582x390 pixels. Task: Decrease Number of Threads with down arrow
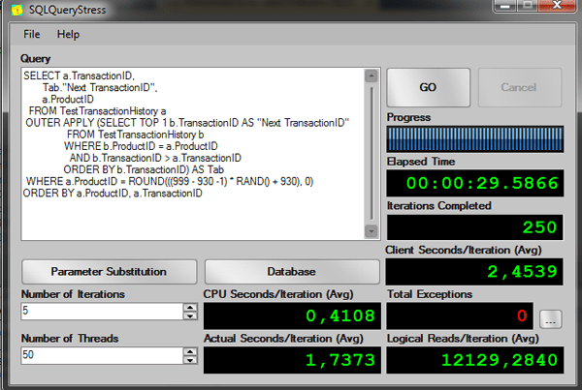point(190,360)
